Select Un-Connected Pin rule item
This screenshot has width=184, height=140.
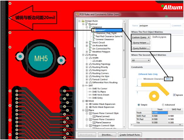[102, 49]
